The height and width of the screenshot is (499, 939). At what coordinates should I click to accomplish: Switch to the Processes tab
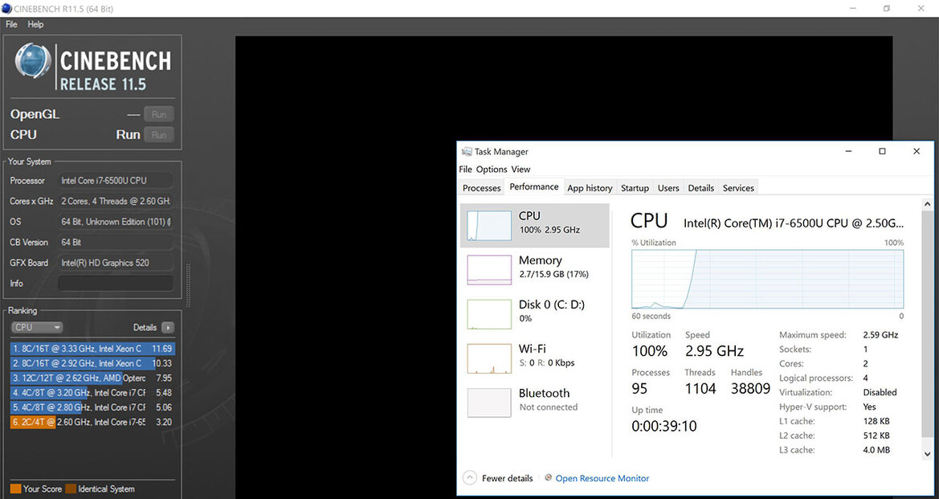point(481,188)
